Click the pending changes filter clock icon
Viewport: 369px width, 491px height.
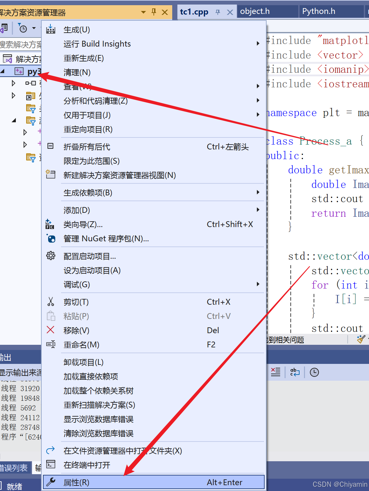coord(23,28)
